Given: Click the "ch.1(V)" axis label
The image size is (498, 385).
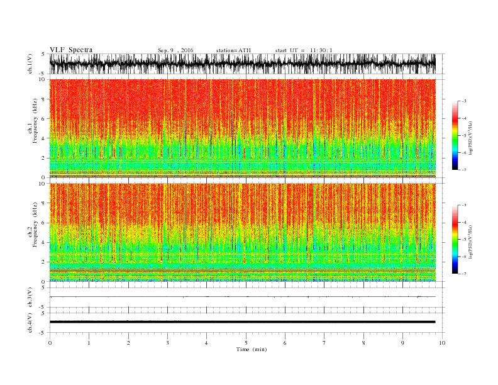Looking at the screenshot, I should [x=30, y=64].
